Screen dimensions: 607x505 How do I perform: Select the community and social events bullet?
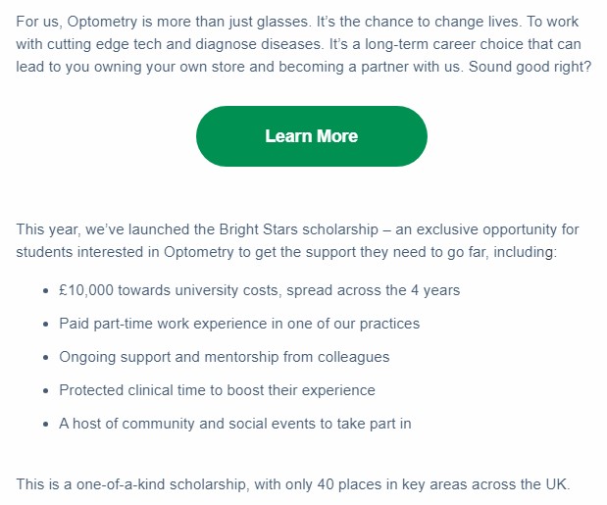click(235, 424)
